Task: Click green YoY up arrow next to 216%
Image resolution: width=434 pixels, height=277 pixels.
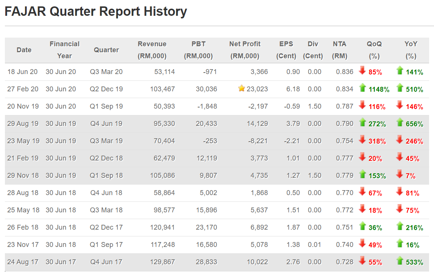Action: [x=400, y=226]
